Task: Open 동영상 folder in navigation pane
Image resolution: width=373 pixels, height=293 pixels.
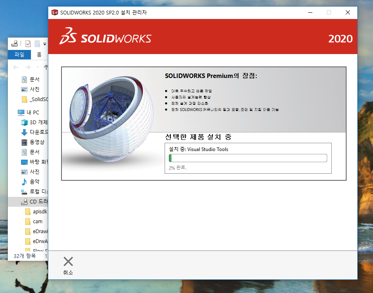Action: pyautogui.click(x=33, y=142)
